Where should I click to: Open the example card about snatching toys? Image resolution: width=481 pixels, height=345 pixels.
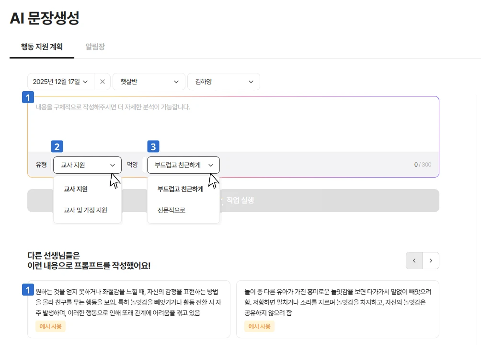[337, 302]
